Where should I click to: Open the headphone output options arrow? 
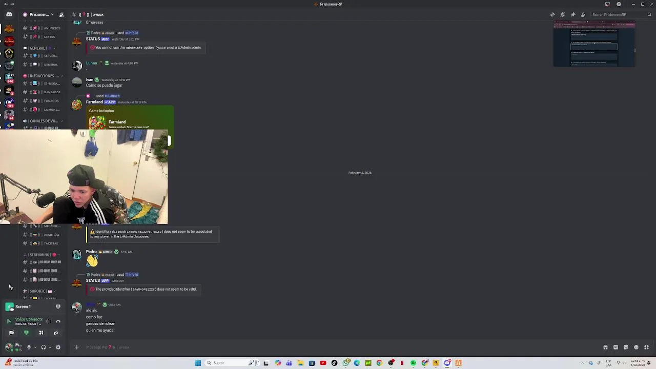coord(50,347)
